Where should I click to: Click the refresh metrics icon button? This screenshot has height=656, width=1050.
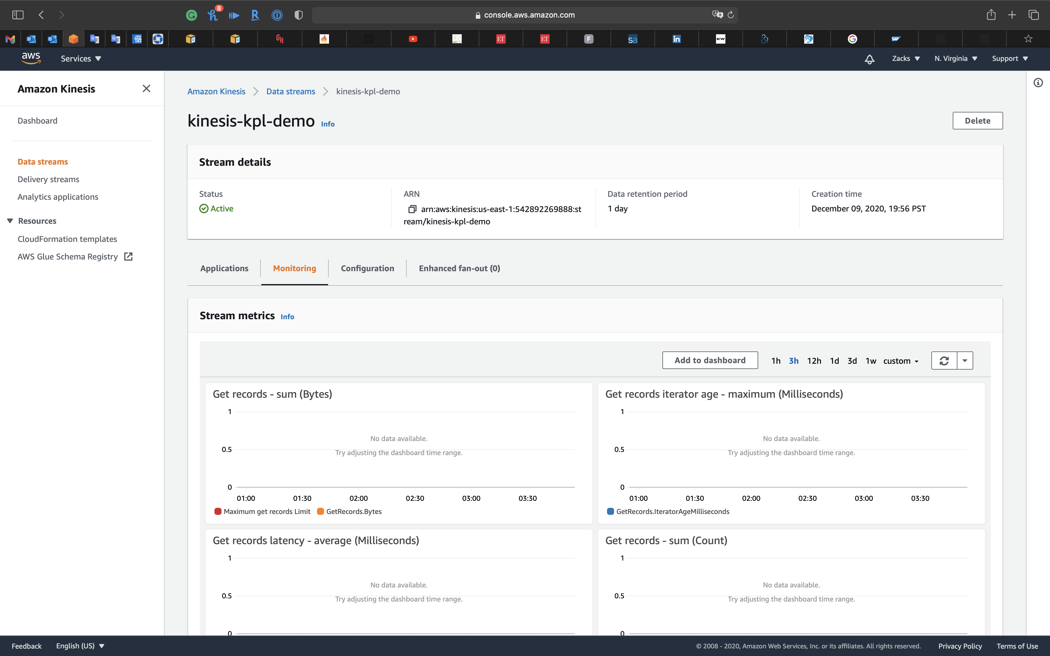(944, 361)
